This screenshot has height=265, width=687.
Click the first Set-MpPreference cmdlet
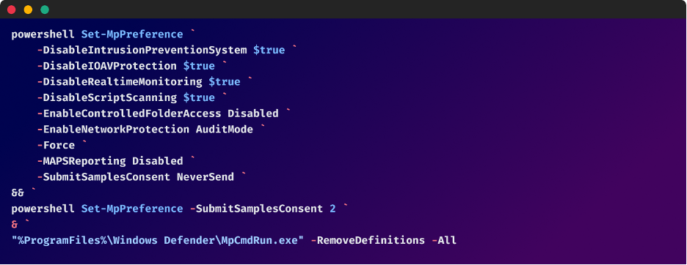point(132,34)
